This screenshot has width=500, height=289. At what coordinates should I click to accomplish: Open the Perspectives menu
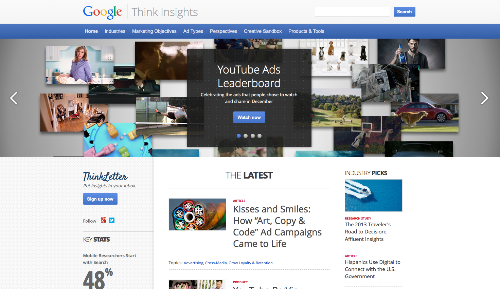[224, 31]
